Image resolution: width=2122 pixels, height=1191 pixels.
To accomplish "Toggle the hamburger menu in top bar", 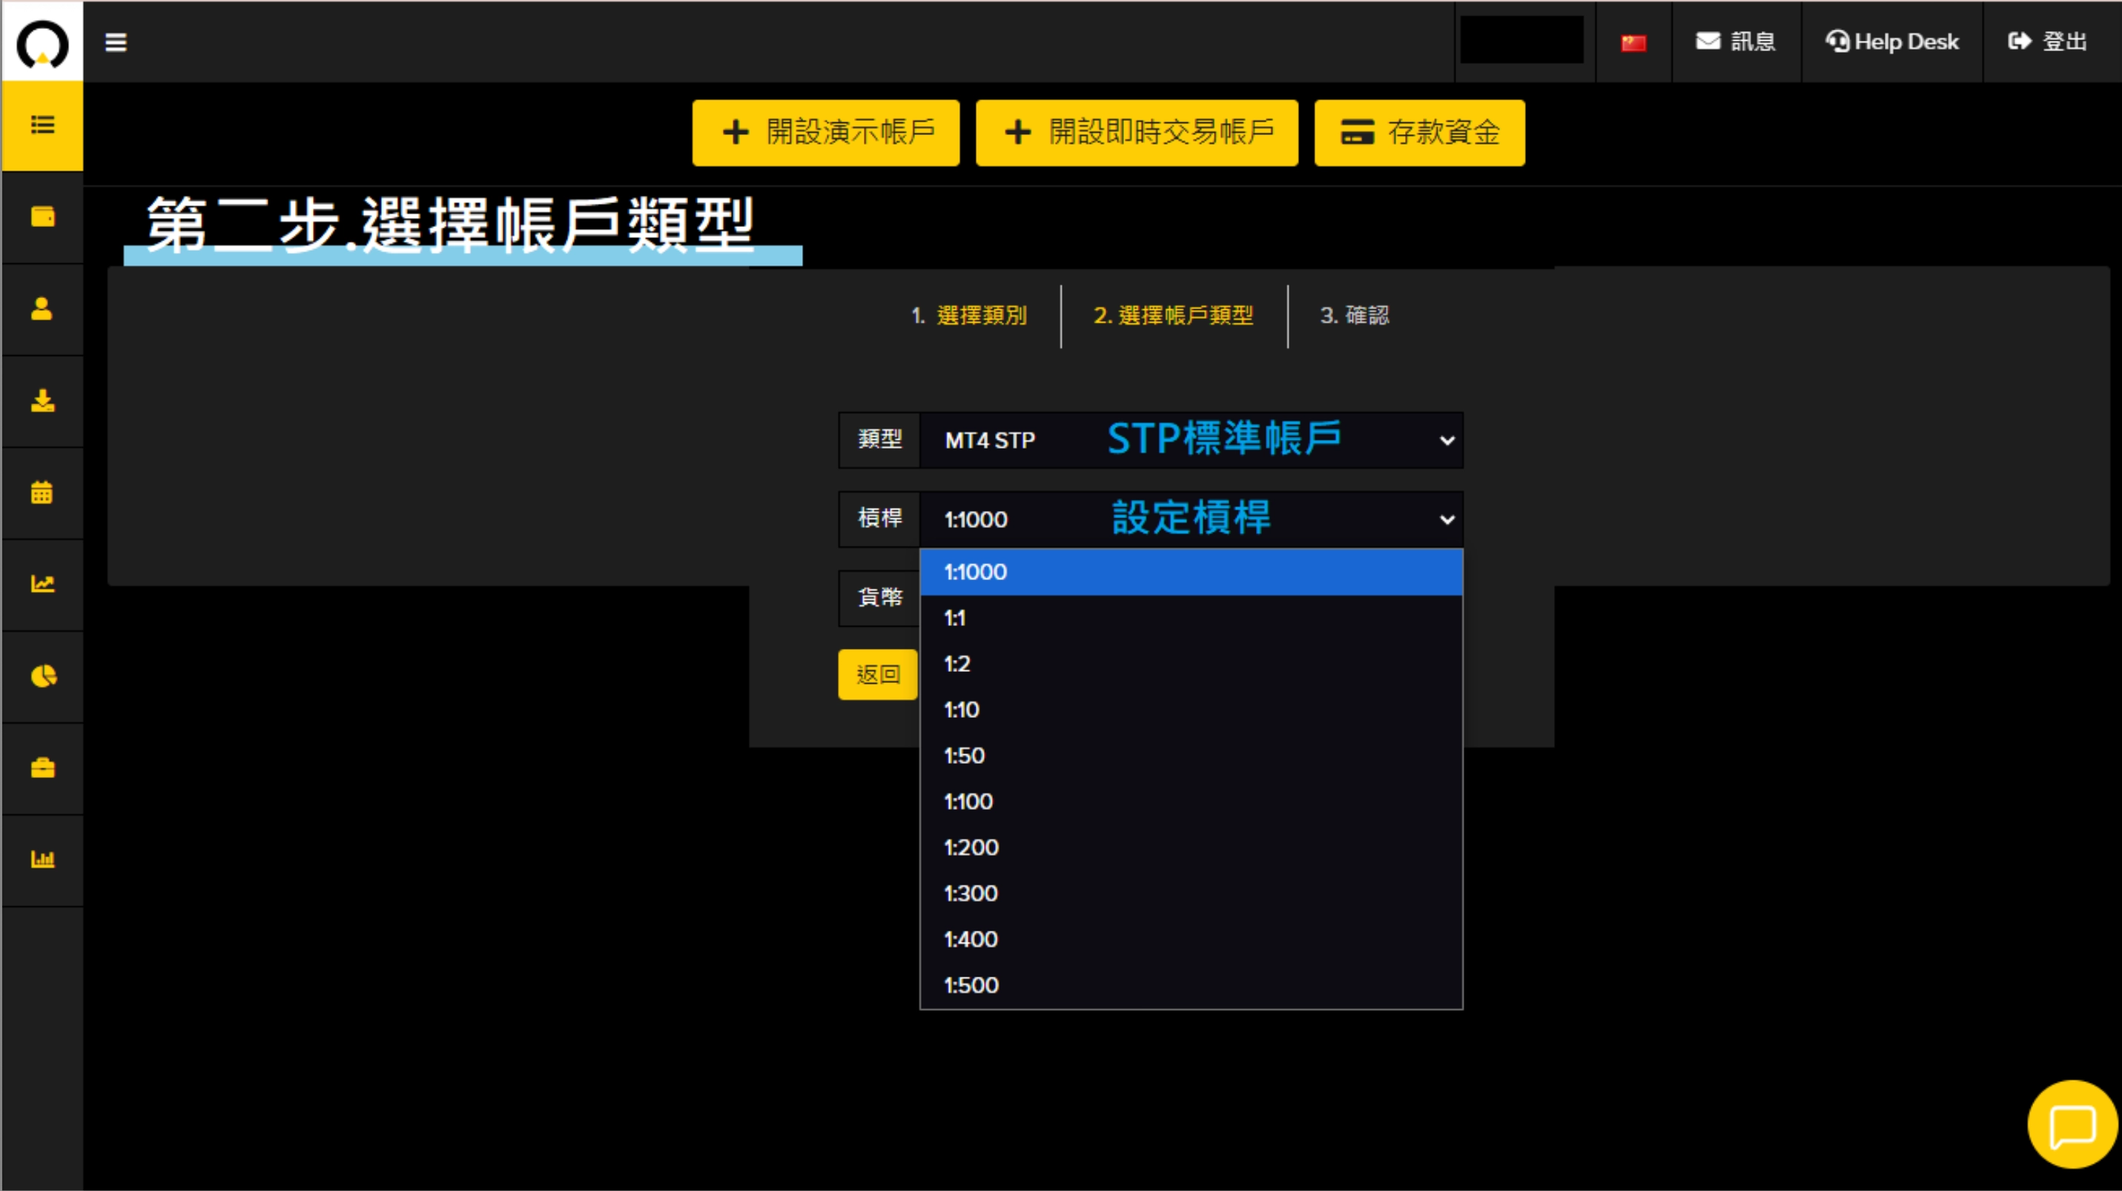I will coord(116,42).
